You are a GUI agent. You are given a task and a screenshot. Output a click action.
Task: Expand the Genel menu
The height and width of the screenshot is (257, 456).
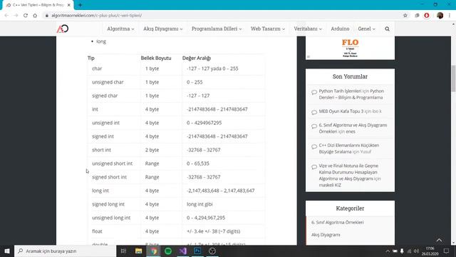point(366,29)
